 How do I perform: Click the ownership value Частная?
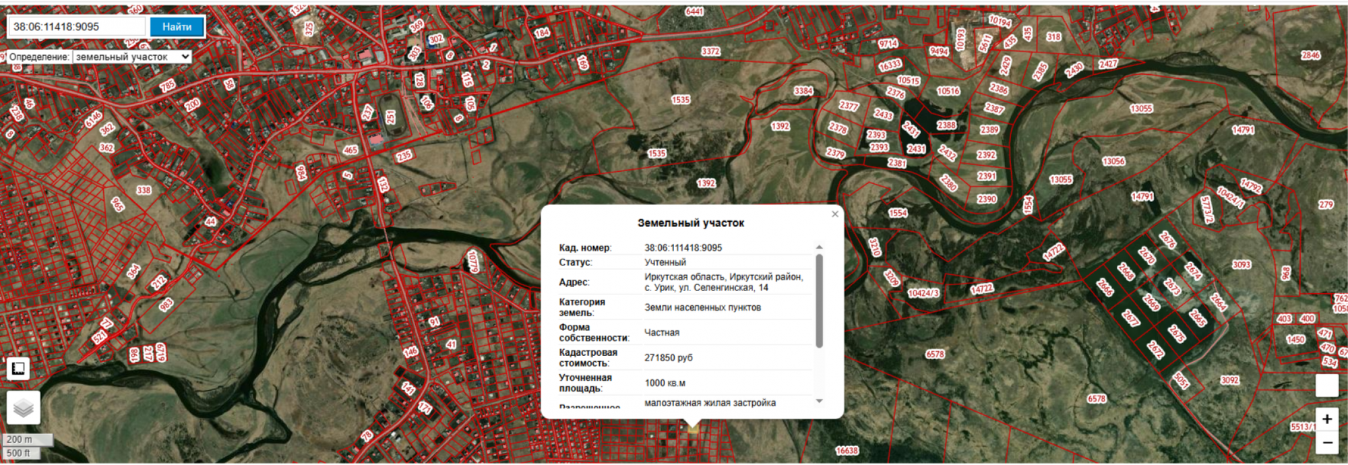(662, 333)
